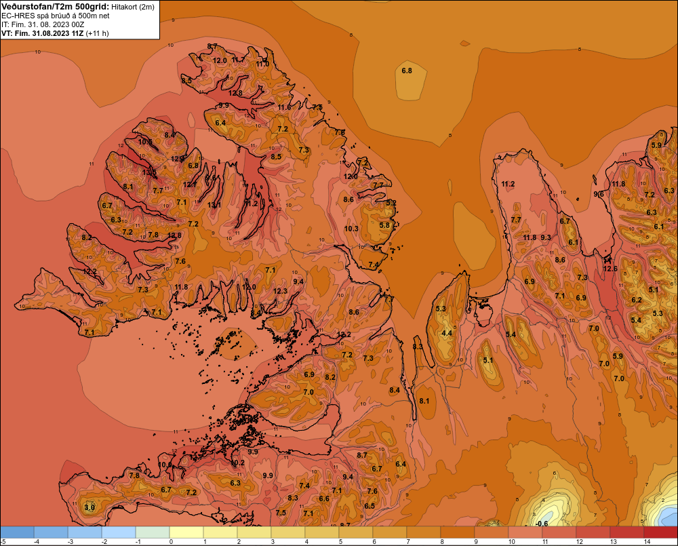Click the legend scale label '0'
The height and width of the screenshot is (546, 678).
(172, 542)
